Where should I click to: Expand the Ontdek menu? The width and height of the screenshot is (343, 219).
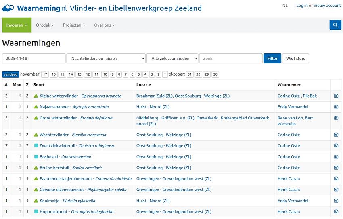[45, 25]
